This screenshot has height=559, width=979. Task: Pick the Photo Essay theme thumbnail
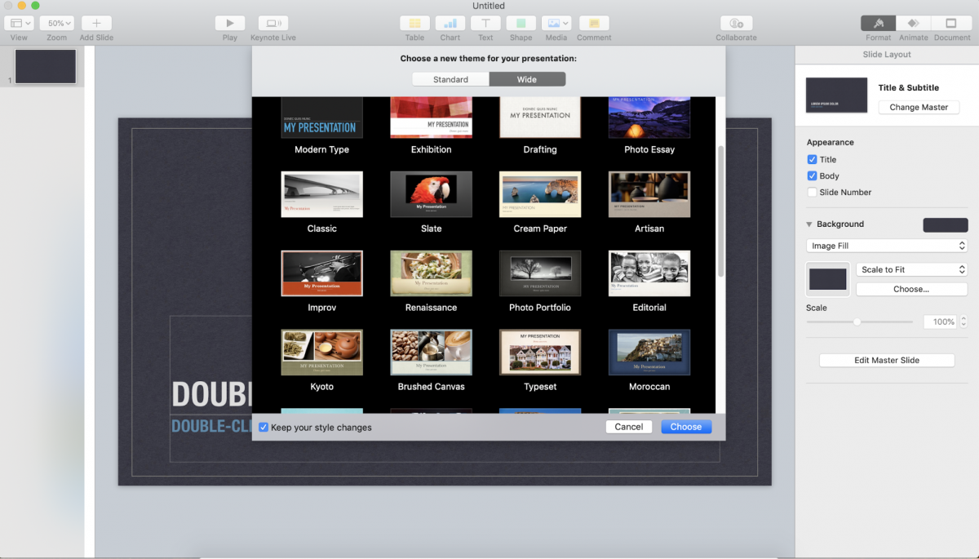pyautogui.click(x=649, y=118)
